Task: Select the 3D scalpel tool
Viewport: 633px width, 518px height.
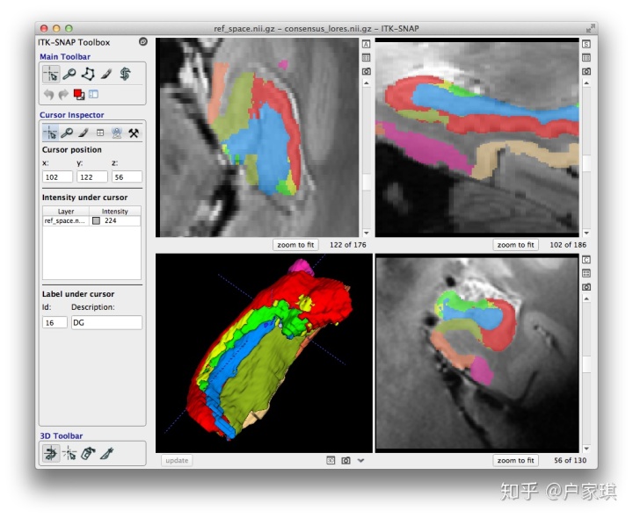Action: coord(107,454)
